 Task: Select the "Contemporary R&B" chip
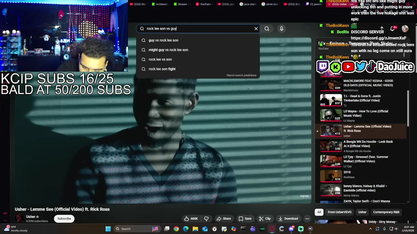click(386, 212)
